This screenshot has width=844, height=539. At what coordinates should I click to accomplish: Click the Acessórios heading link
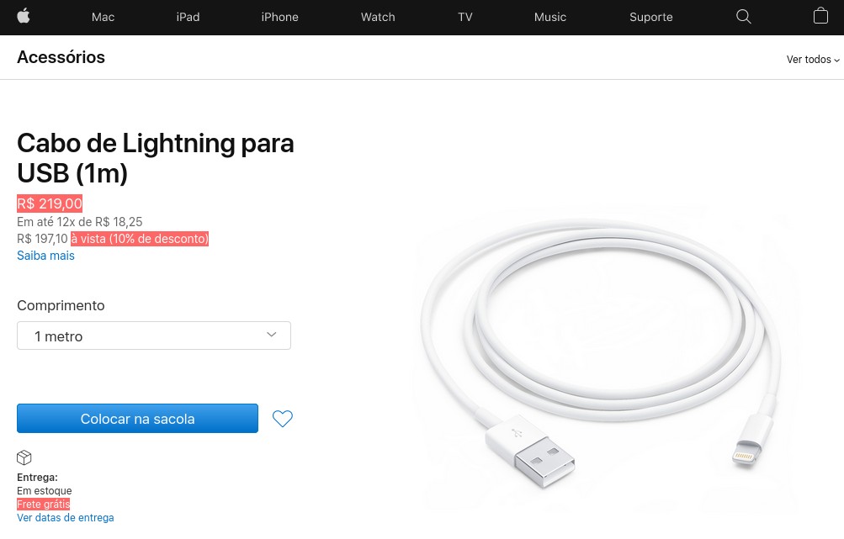pyautogui.click(x=61, y=57)
